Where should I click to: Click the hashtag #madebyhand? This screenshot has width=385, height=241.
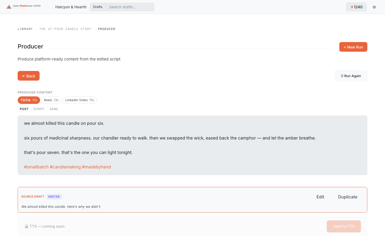97,167
